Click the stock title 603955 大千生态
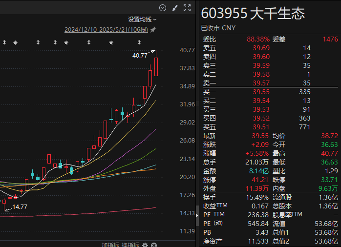Image resolution: width=341 pixels, height=247 pixels. pos(253,13)
